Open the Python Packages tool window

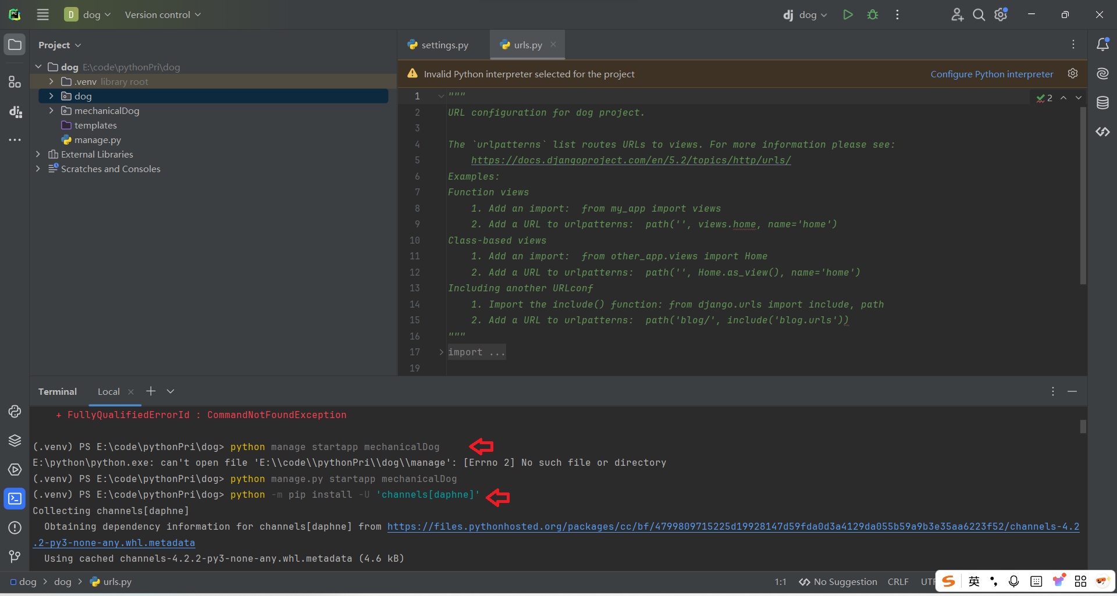15,441
